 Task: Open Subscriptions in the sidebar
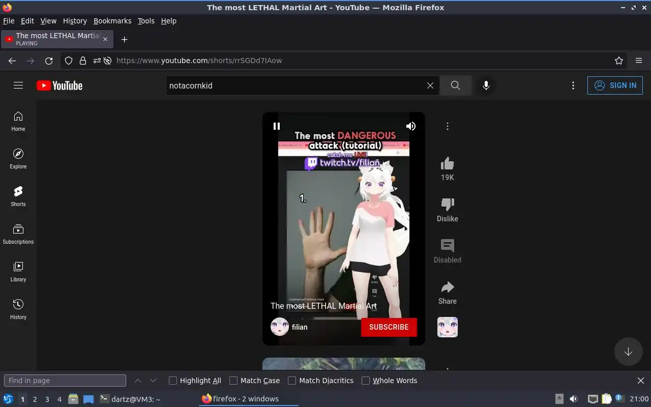tap(18, 235)
